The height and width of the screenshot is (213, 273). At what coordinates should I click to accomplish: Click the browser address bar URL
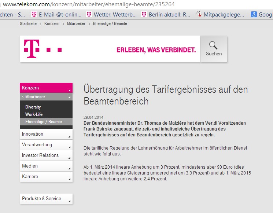pyautogui.click(x=89, y=4)
